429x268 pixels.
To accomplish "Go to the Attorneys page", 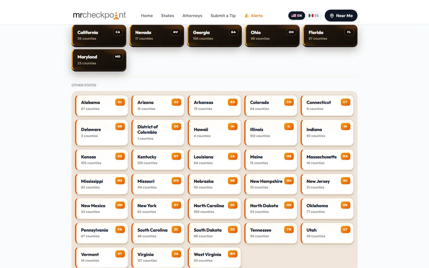I will click(x=192, y=16).
